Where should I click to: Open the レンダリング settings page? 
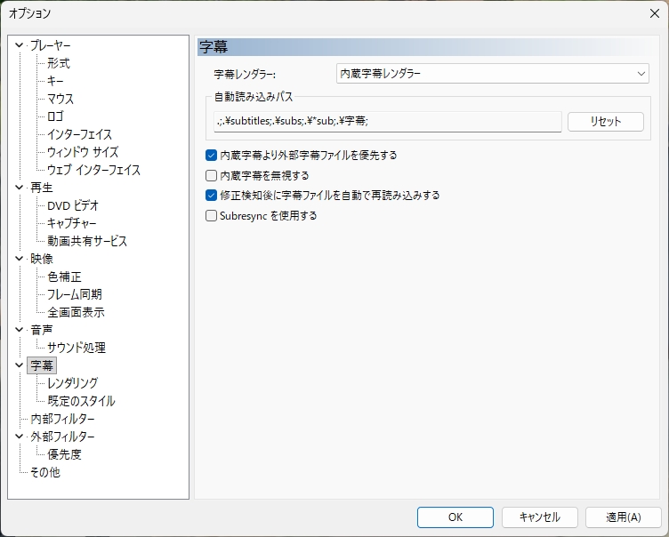click(x=72, y=383)
